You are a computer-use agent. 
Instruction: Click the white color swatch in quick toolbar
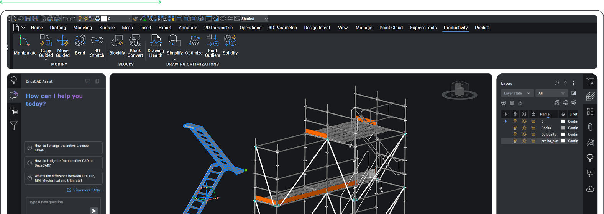[x=104, y=18]
